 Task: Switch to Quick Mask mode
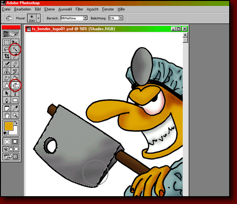(15, 142)
